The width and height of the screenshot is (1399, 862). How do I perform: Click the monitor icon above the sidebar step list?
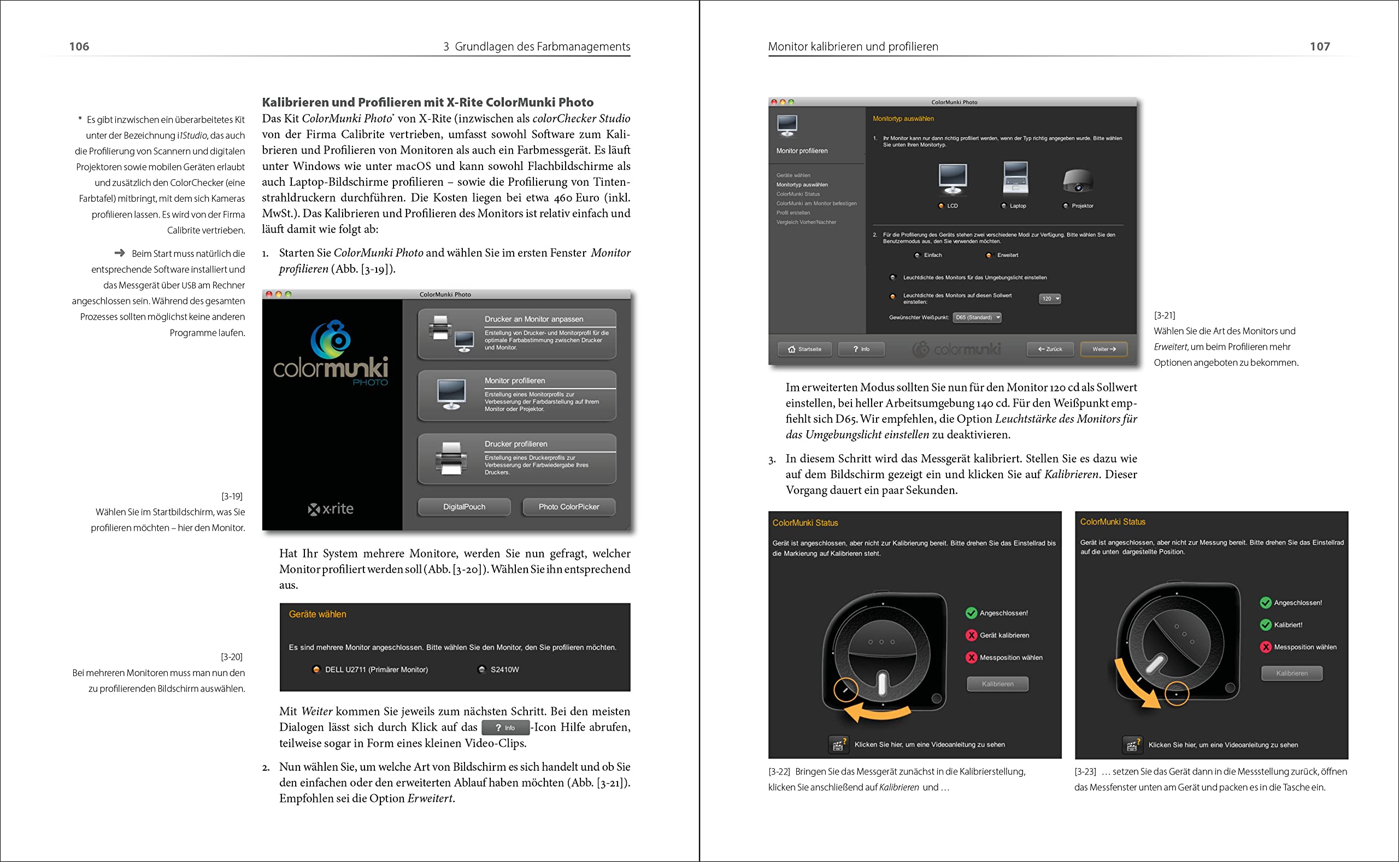(787, 125)
